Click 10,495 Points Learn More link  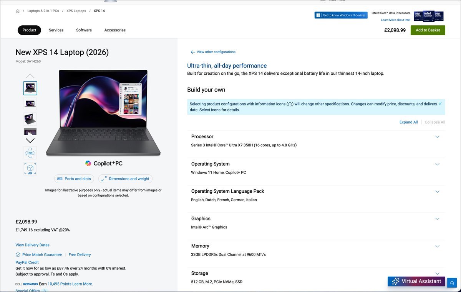tap(70, 284)
